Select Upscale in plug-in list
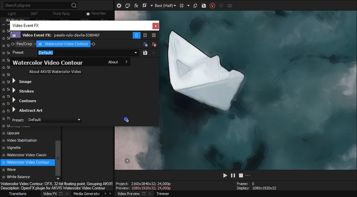This screenshot has width=357, height=197. point(13,133)
